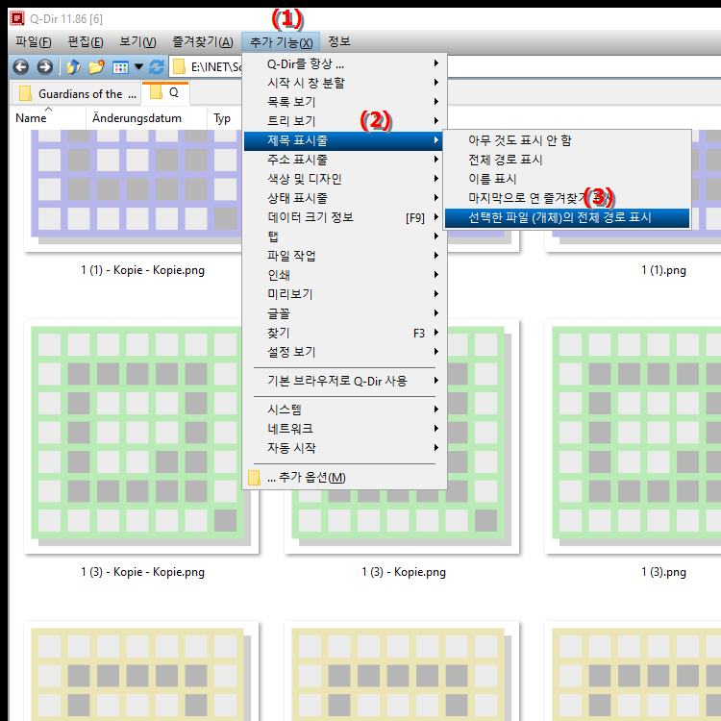721x721 pixels.
Task: Choose 이름 표시 option
Action: click(x=567, y=179)
